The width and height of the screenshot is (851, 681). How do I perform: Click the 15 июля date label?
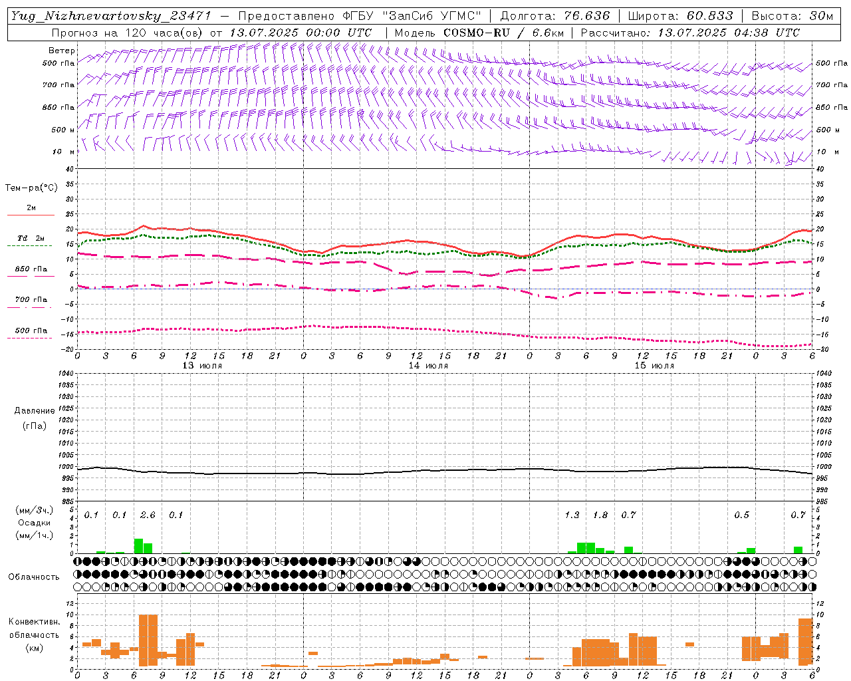coord(654,366)
